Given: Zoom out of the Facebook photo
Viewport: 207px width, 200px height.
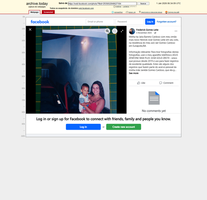Looking at the screenshot, I should 115,31.
